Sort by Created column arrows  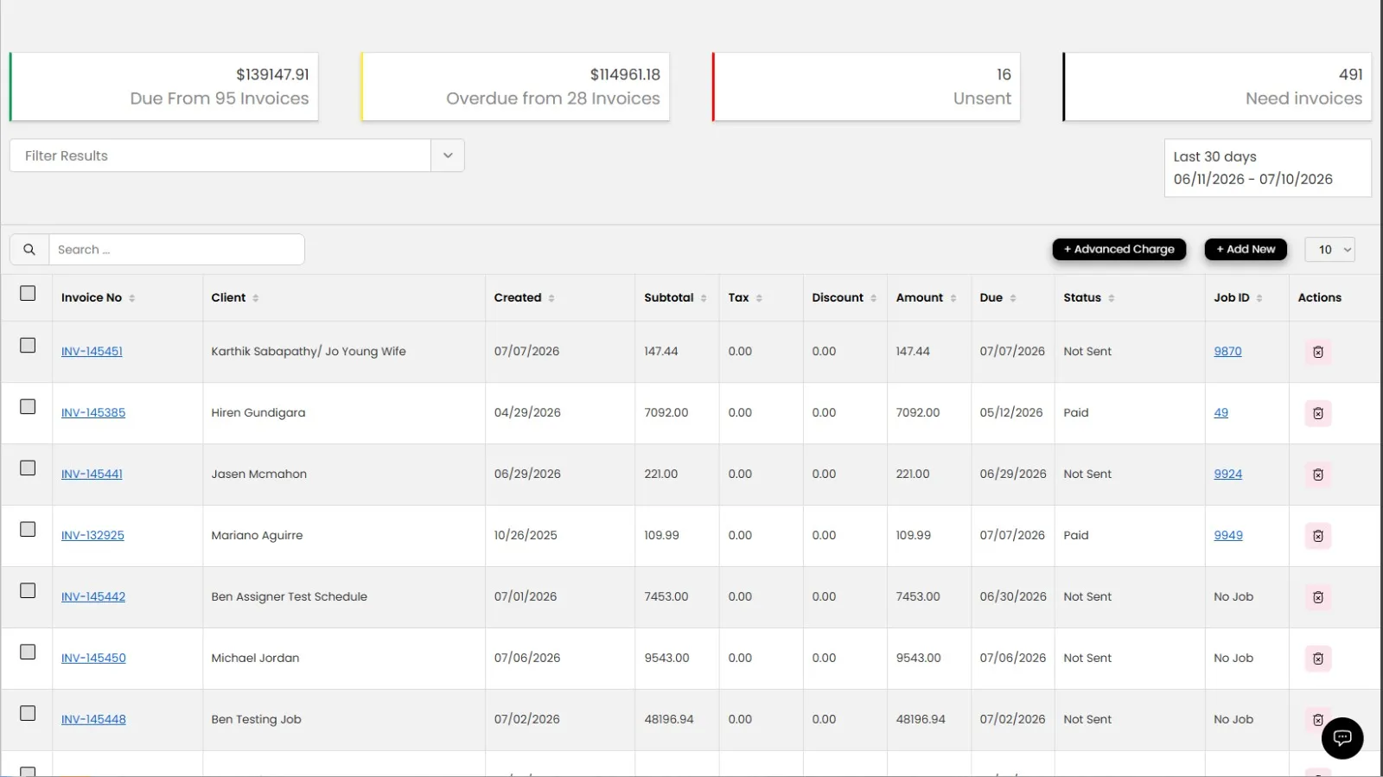[551, 298]
